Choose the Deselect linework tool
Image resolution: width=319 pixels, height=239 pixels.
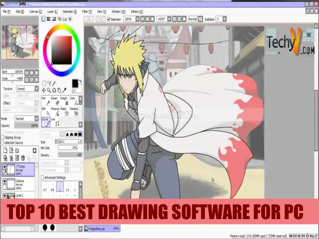point(74,112)
